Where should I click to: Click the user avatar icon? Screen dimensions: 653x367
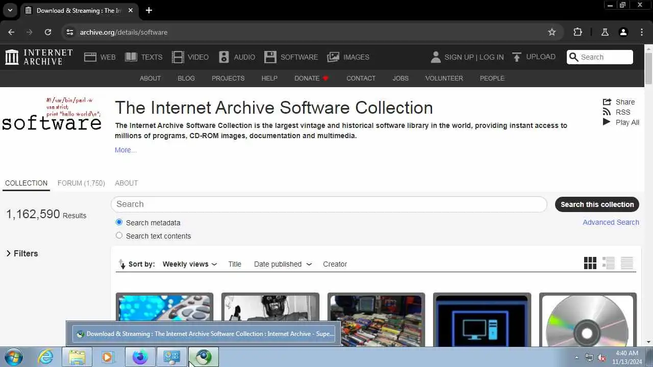pos(436,57)
